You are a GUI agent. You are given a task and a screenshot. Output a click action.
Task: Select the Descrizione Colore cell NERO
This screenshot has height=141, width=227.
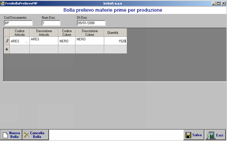(x=90, y=41)
